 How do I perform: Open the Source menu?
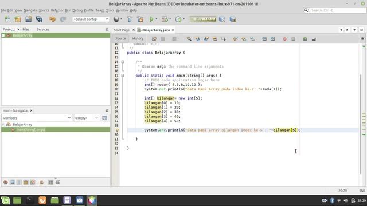point(44,10)
